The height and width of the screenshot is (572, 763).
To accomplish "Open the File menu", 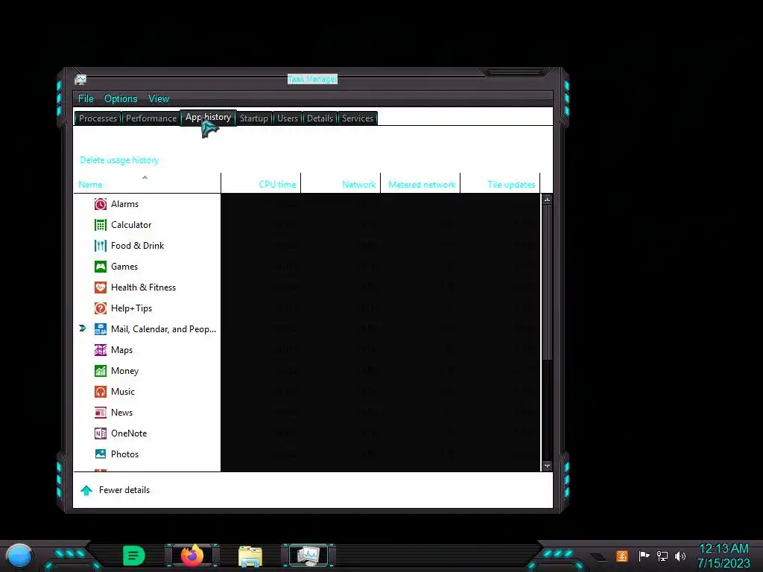I will (x=86, y=99).
